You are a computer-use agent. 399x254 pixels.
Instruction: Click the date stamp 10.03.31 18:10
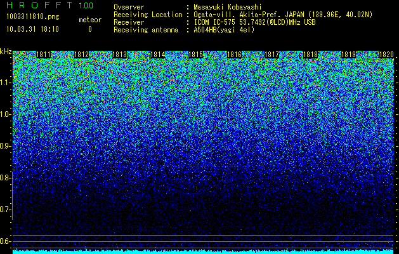32,29
